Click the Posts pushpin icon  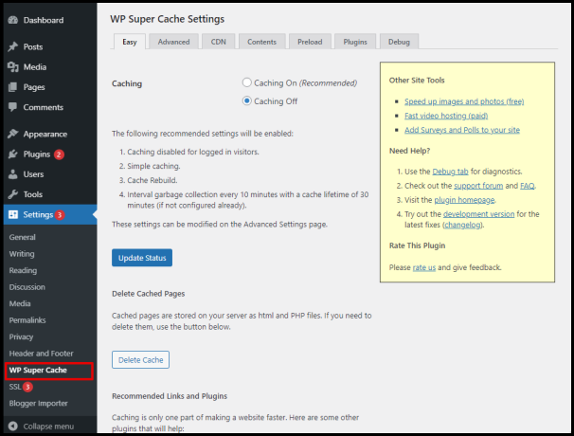13,46
